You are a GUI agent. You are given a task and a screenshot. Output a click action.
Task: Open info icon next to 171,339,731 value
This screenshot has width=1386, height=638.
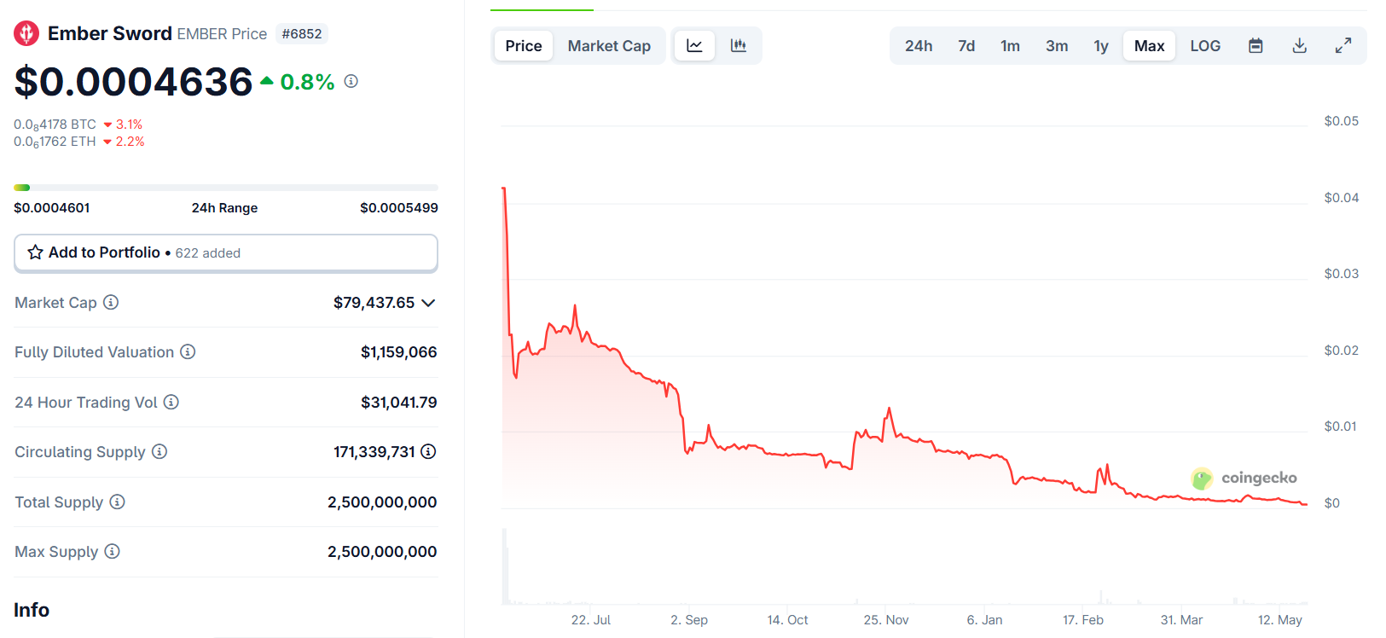(x=428, y=451)
